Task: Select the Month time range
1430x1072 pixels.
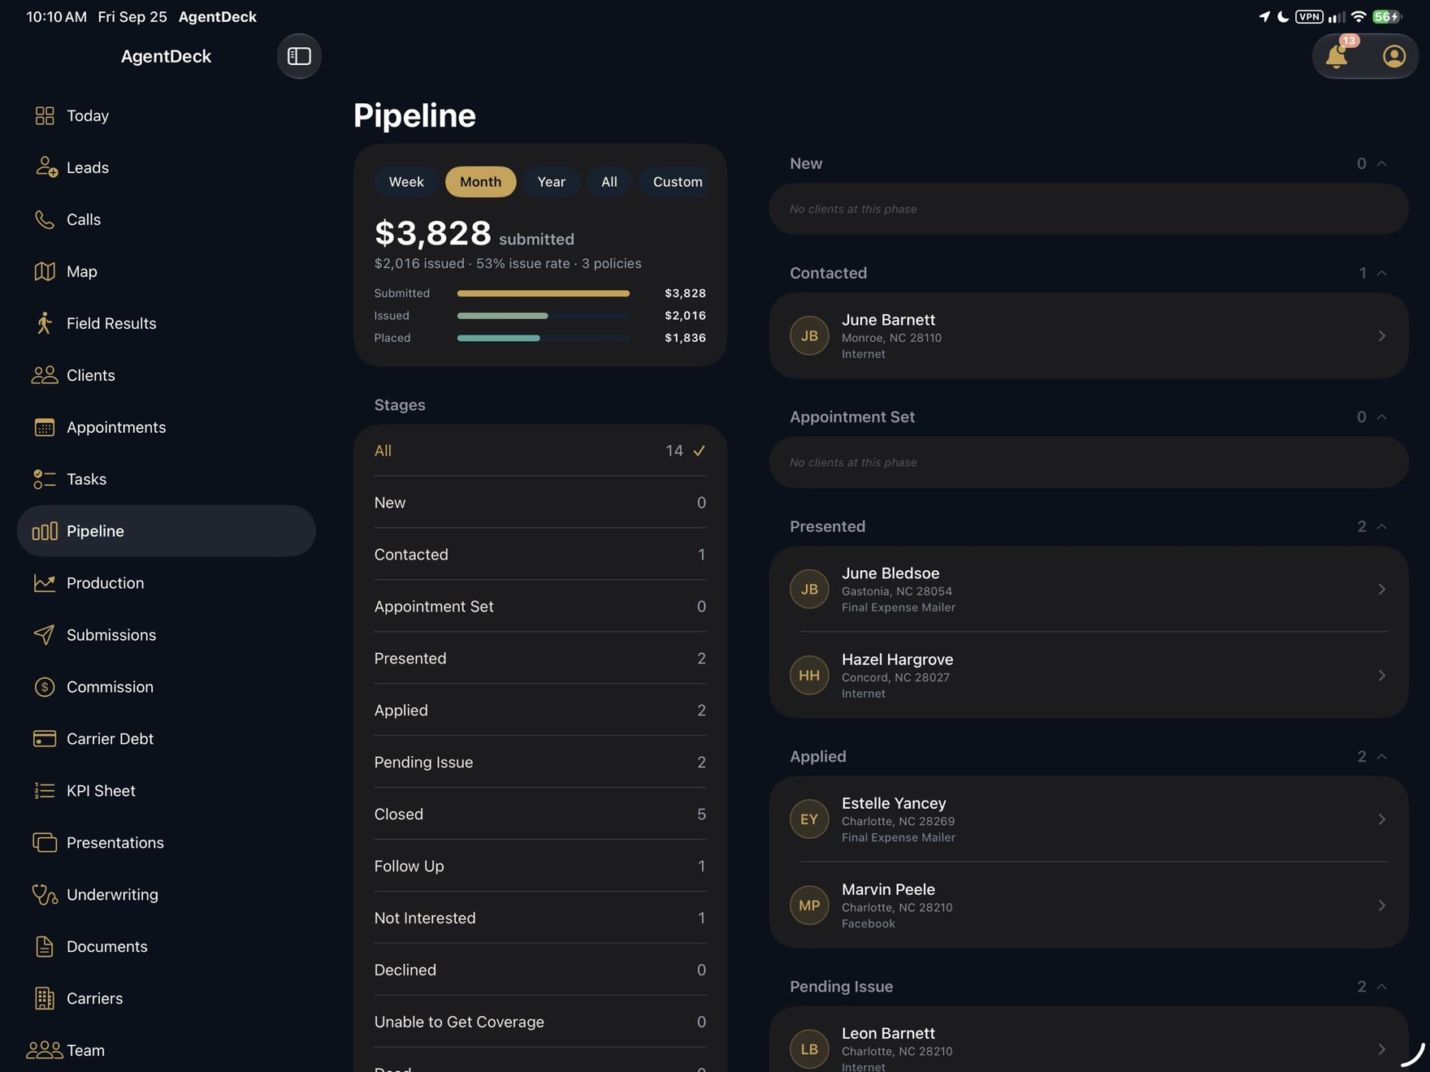Action: [x=481, y=182]
